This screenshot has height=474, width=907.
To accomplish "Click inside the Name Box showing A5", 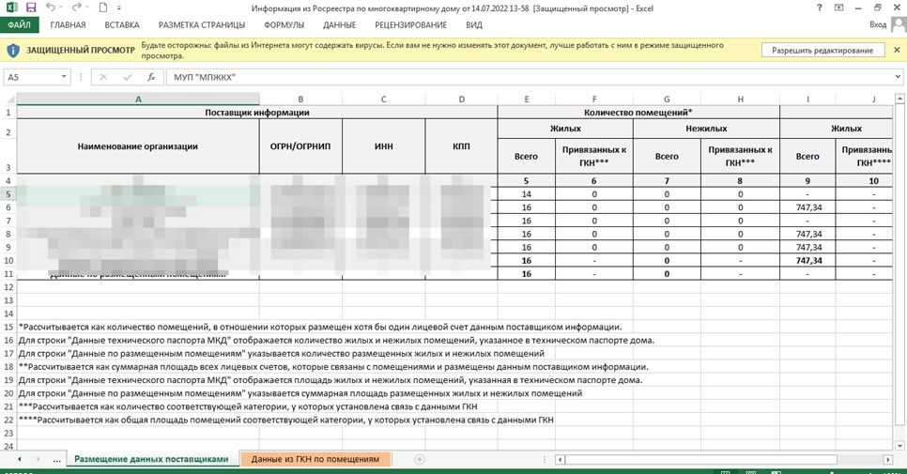I will [32, 77].
